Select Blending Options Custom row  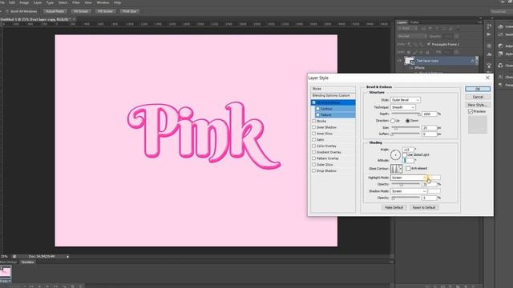tap(333, 96)
